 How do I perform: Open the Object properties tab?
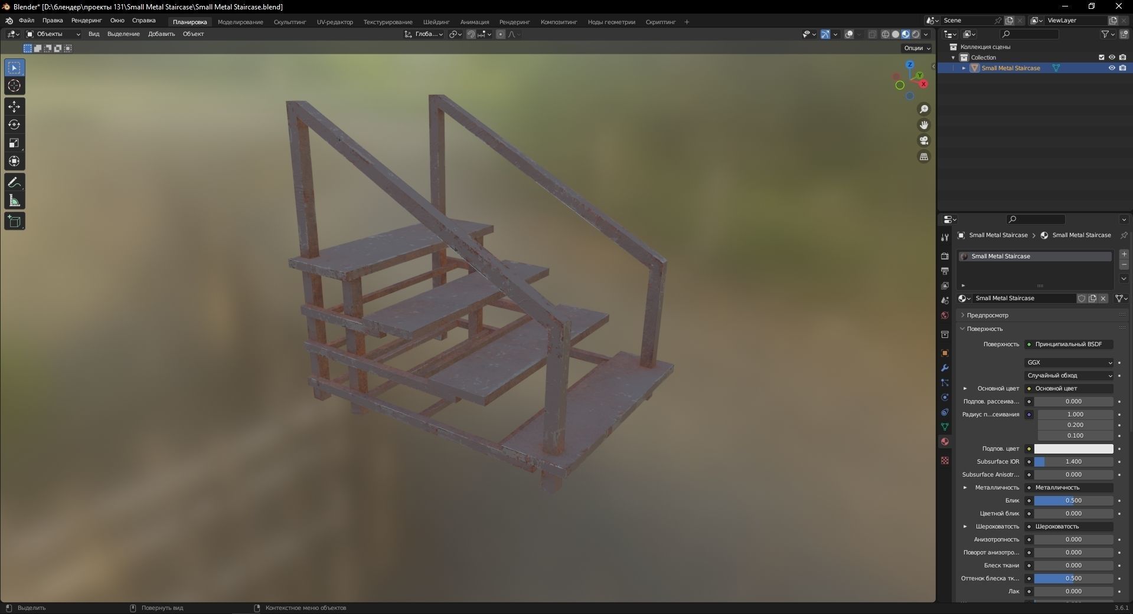(x=945, y=353)
